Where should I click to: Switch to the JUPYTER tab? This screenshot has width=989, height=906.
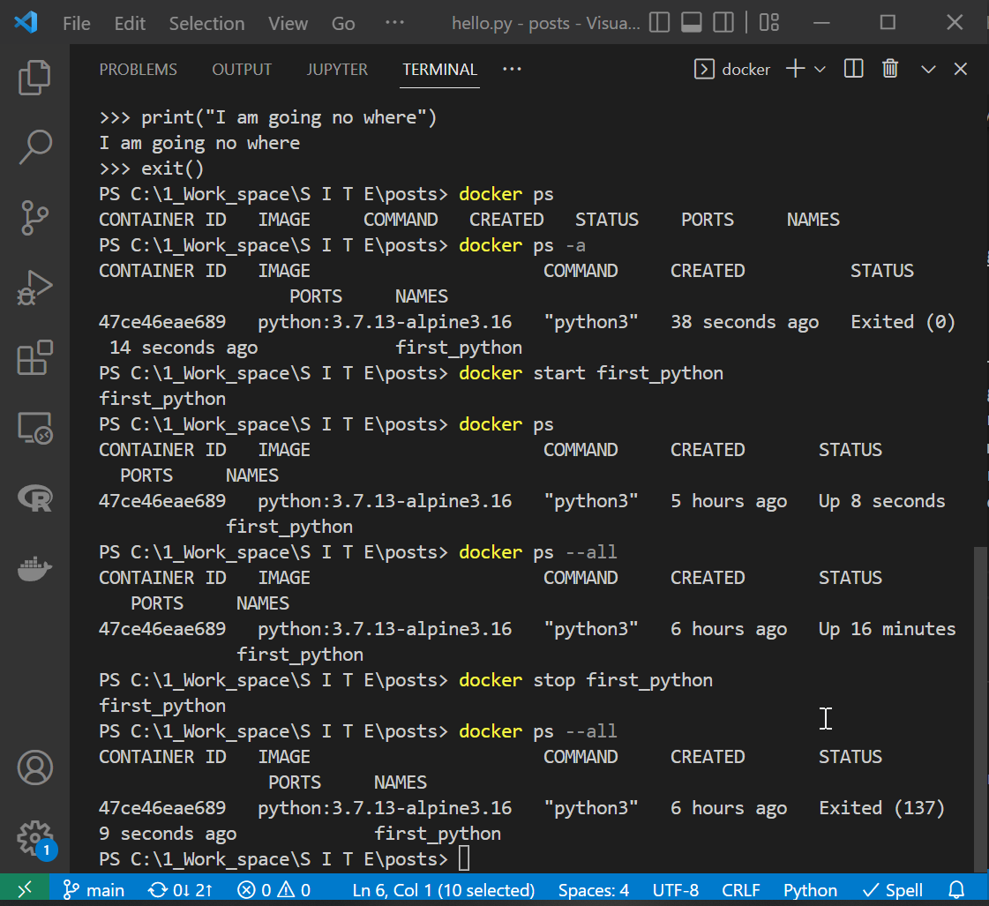(x=337, y=69)
